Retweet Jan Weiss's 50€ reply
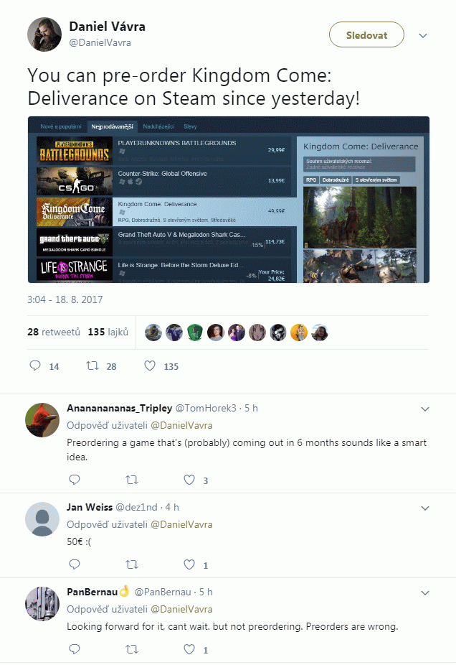 [x=132, y=564]
